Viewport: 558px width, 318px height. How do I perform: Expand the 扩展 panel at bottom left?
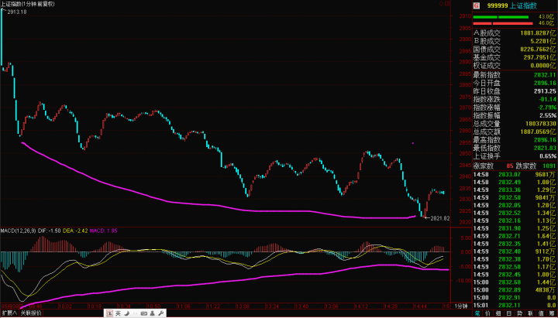pos(9,313)
